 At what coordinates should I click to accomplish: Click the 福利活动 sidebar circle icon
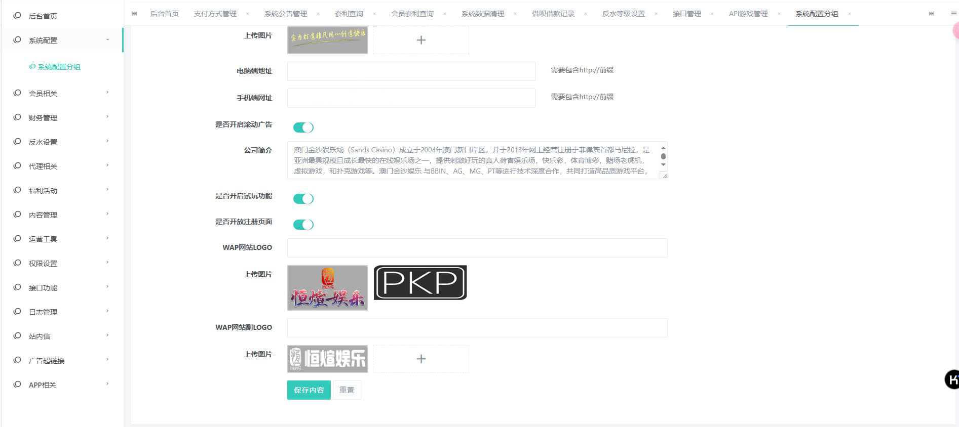17,190
